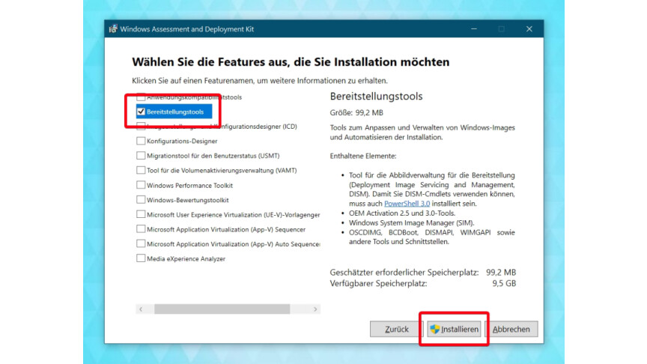Check the UE-V Vorlagengenerator checkbox
The height and width of the screenshot is (364, 647).
[141, 214]
